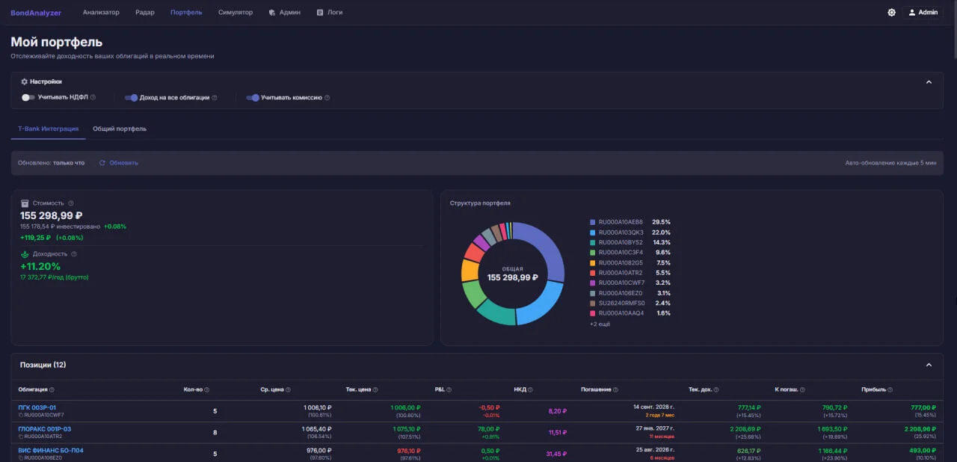Switch to the Общий портфель tab

point(120,129)
